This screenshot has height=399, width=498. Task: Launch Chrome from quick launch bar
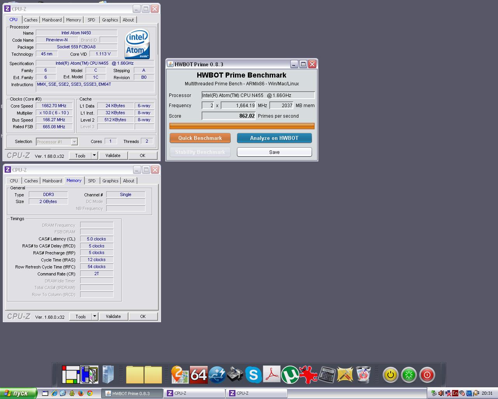(90, 393)
